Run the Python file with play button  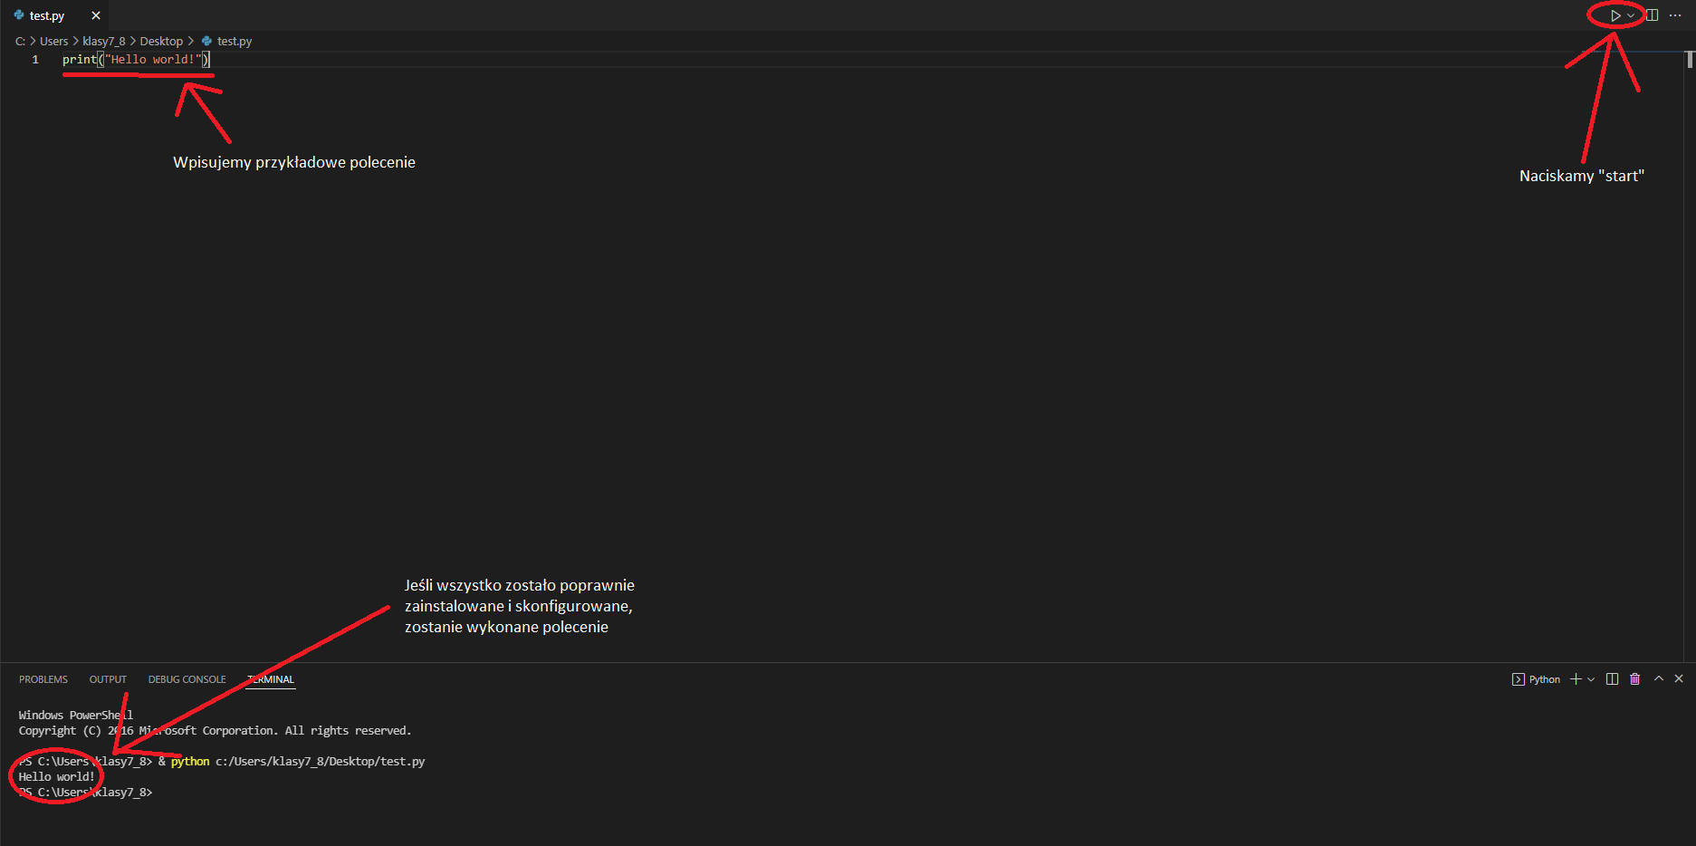[x=1615, y=15]
